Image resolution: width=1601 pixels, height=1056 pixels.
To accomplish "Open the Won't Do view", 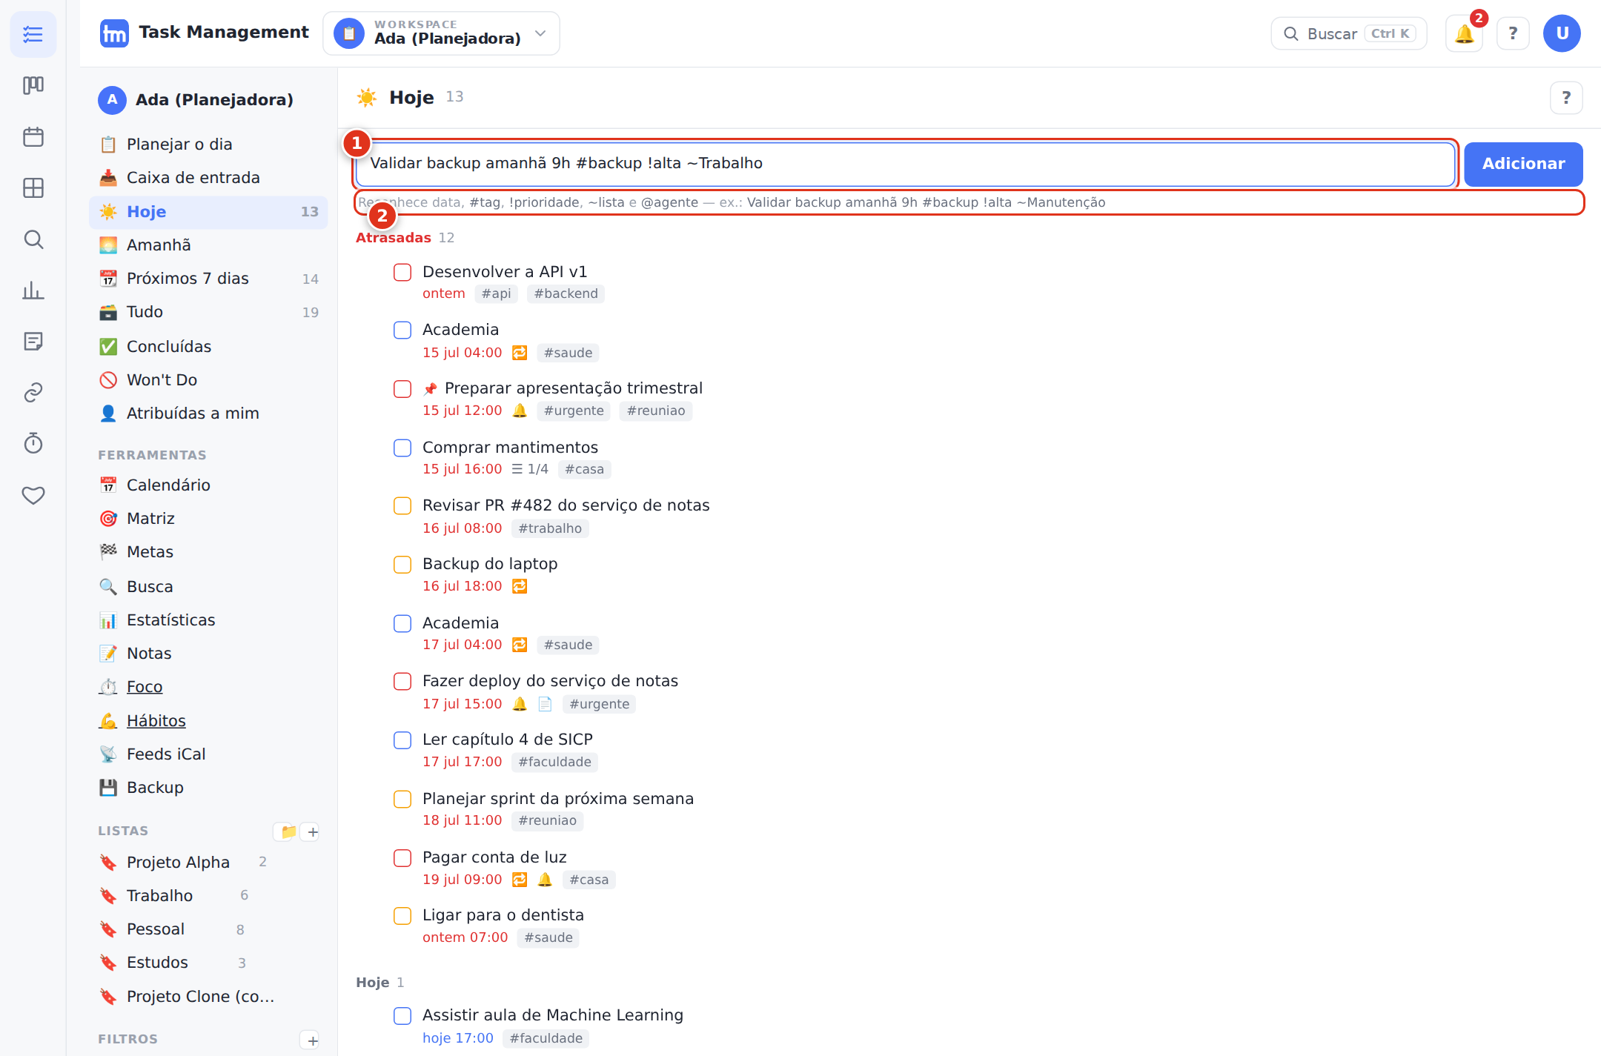I will point(208,380).
